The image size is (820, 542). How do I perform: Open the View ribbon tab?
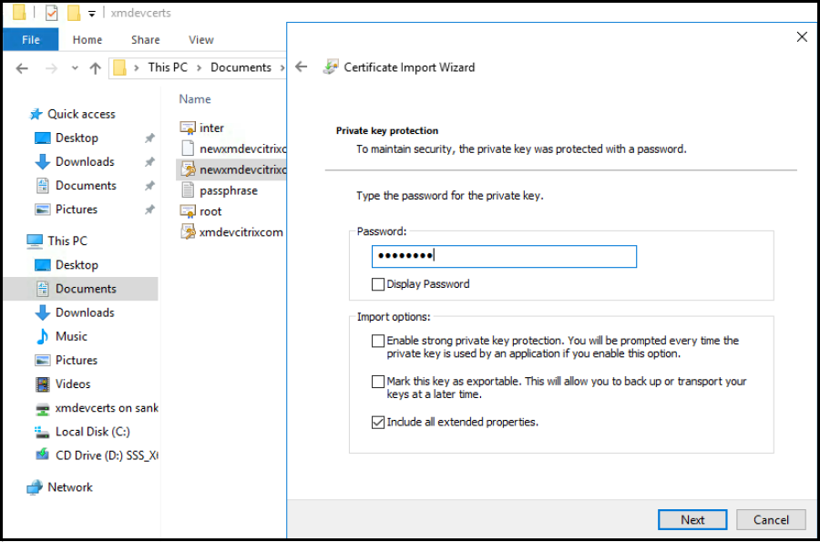pyautogui.click(x=200, y=40)
